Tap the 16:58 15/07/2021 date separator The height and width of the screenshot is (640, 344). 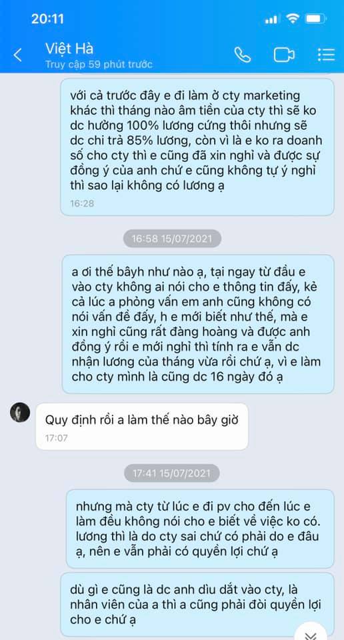tap(172, 239)
